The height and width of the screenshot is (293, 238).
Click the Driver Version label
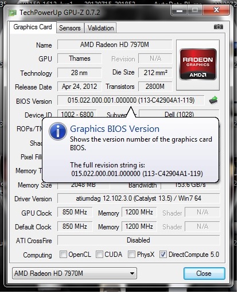[x=33, y=199]
